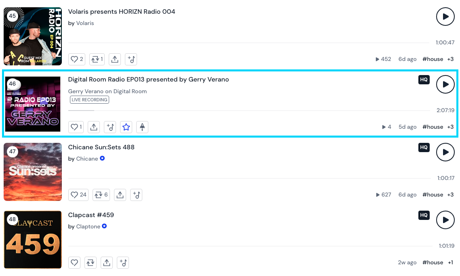
Task: Visit Claptone's profile page
Action: tap(88, 226)
